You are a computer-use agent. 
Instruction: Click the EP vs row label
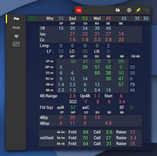(x=50, y=61)
